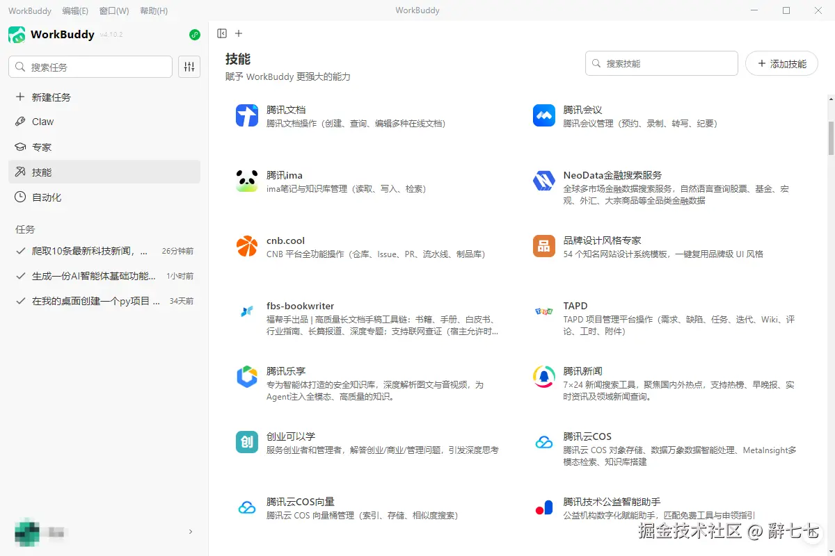The width and height of the screenshot is (835, 556).
Task: Click the green status icon beside WorkBuddy
Action: 195,35
